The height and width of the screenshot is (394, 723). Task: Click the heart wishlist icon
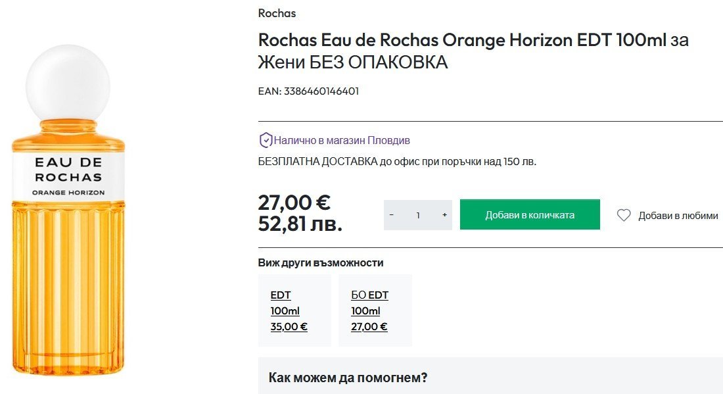coord(624,215)
